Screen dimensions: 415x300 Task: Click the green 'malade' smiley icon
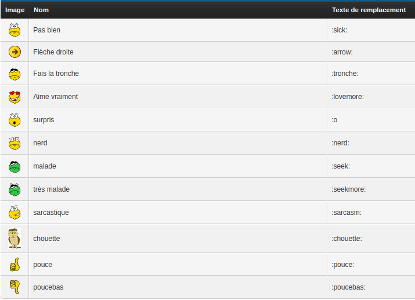[15, 166]
